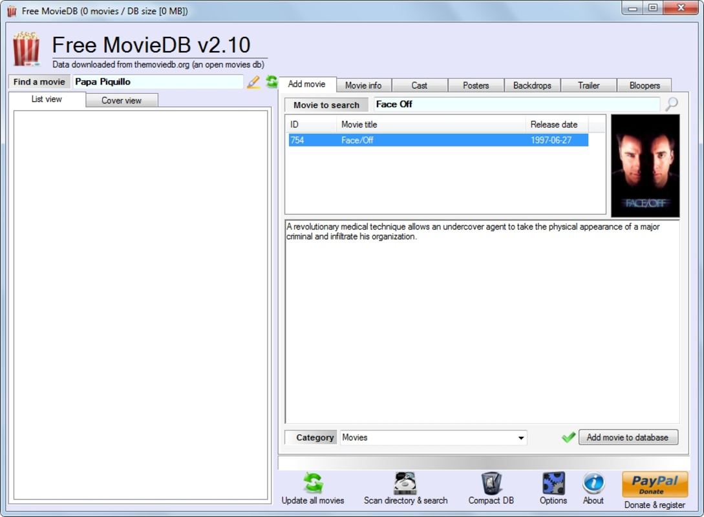Open Scan directory & search
Image resolution: width=704 pixels, height=517 pixels.
[x=405, y=483]
